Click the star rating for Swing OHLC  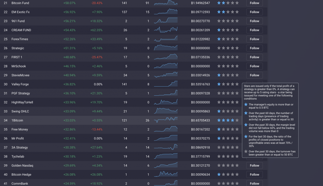(227, 111)
